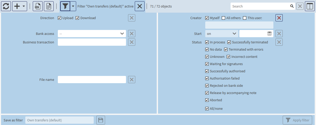Viewport: 316px width, 125px height.
Task: Click the Apply filter button
Action: coord(297,120)
